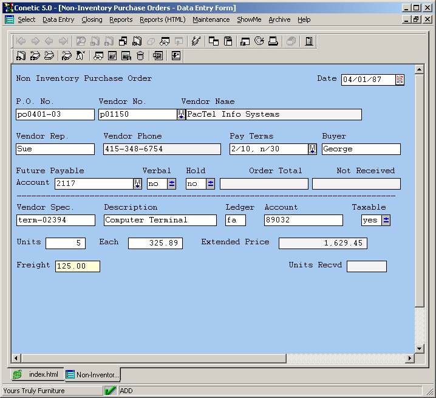Click the vertical scrollbar down arrow
Image resolution: width=436 pixels, height=398 pixels.
click(419, 348)
